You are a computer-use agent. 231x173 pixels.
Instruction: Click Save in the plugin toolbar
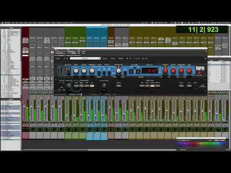tap(105, 59)
